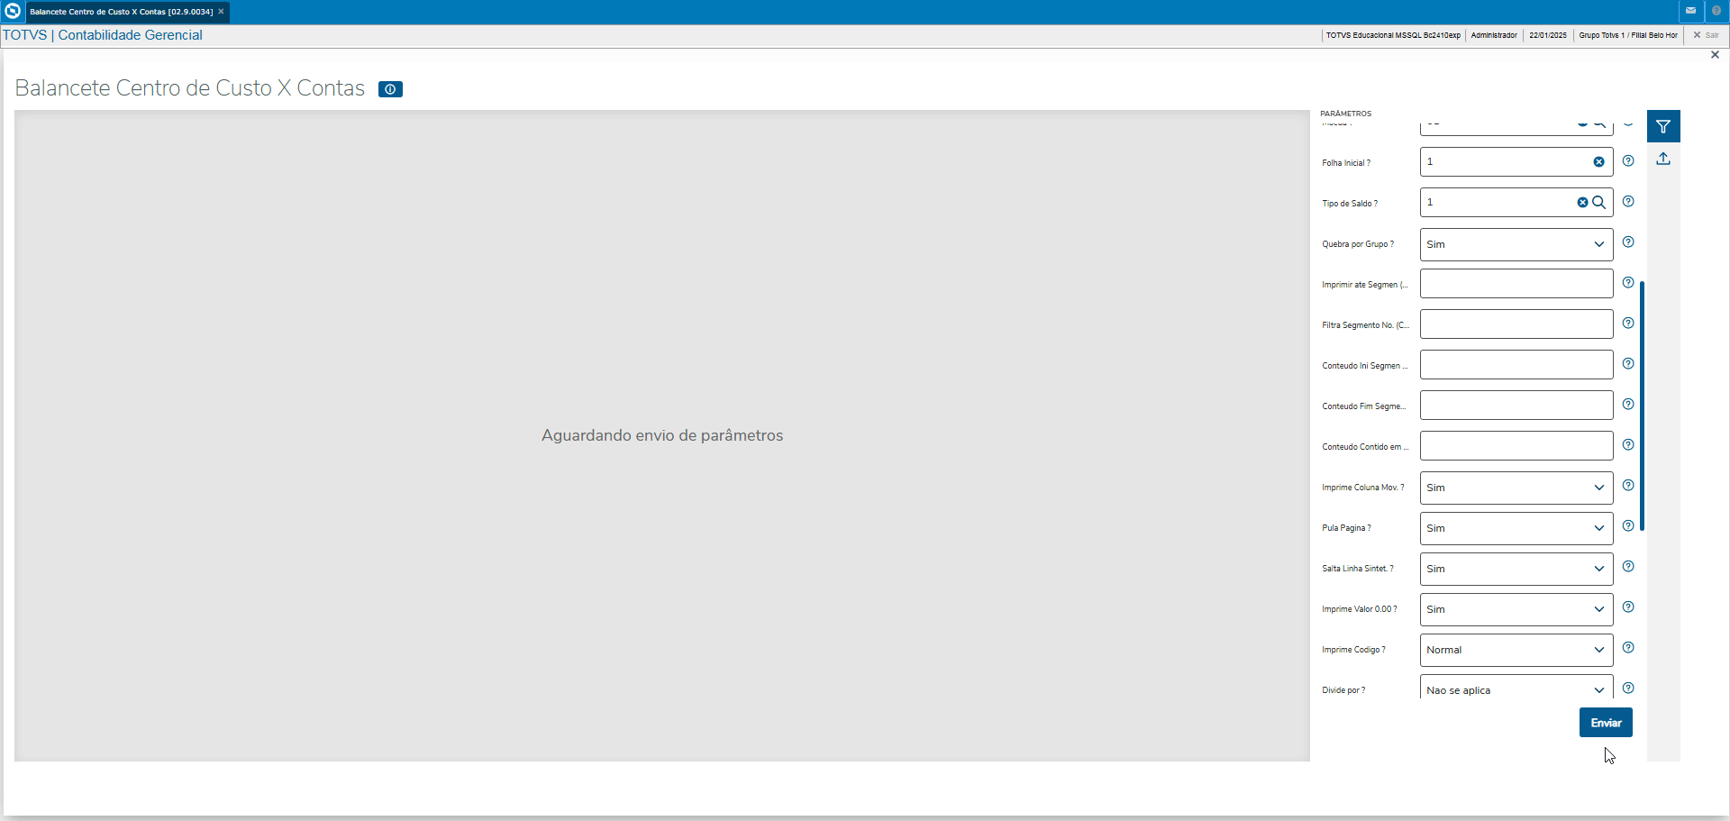Show help for Conteudo Fim Segme
This screenshot has width=1730, height=821.
click(x=1628, y=405)
